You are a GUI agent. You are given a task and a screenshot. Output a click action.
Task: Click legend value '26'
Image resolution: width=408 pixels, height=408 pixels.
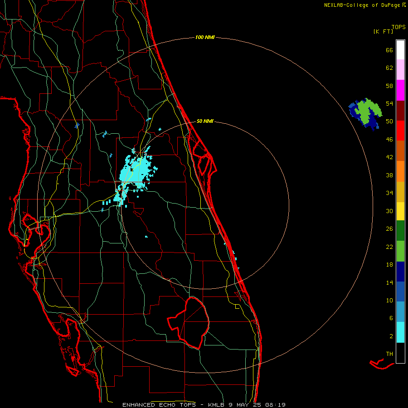[389, 229]
